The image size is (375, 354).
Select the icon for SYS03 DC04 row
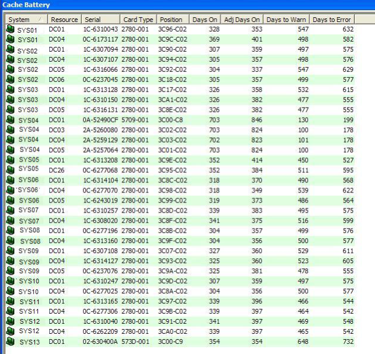pos(10,99)
